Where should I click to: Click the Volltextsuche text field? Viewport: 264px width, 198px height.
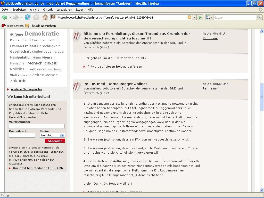37,126
